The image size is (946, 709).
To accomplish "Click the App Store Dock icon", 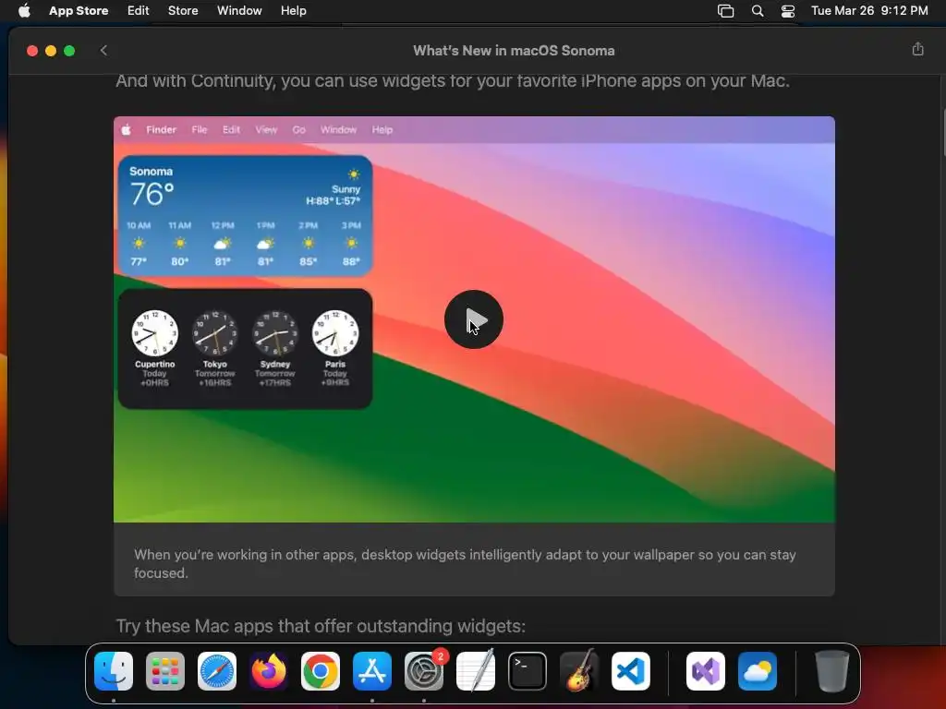I will (372, 671).
